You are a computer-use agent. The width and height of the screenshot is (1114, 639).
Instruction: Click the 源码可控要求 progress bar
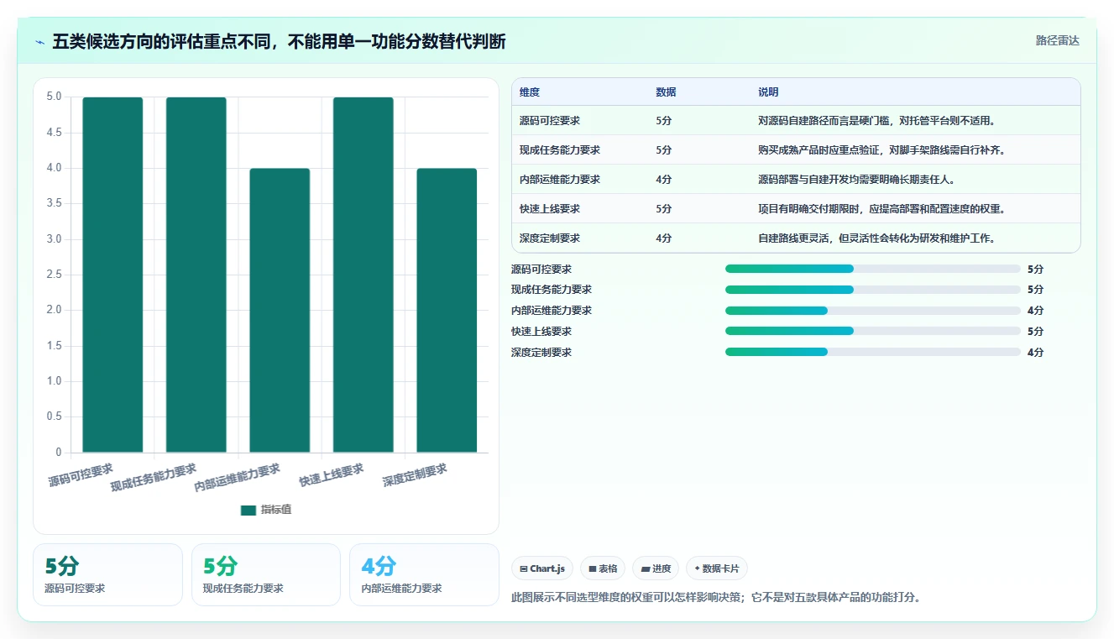[x=873, y=269]
